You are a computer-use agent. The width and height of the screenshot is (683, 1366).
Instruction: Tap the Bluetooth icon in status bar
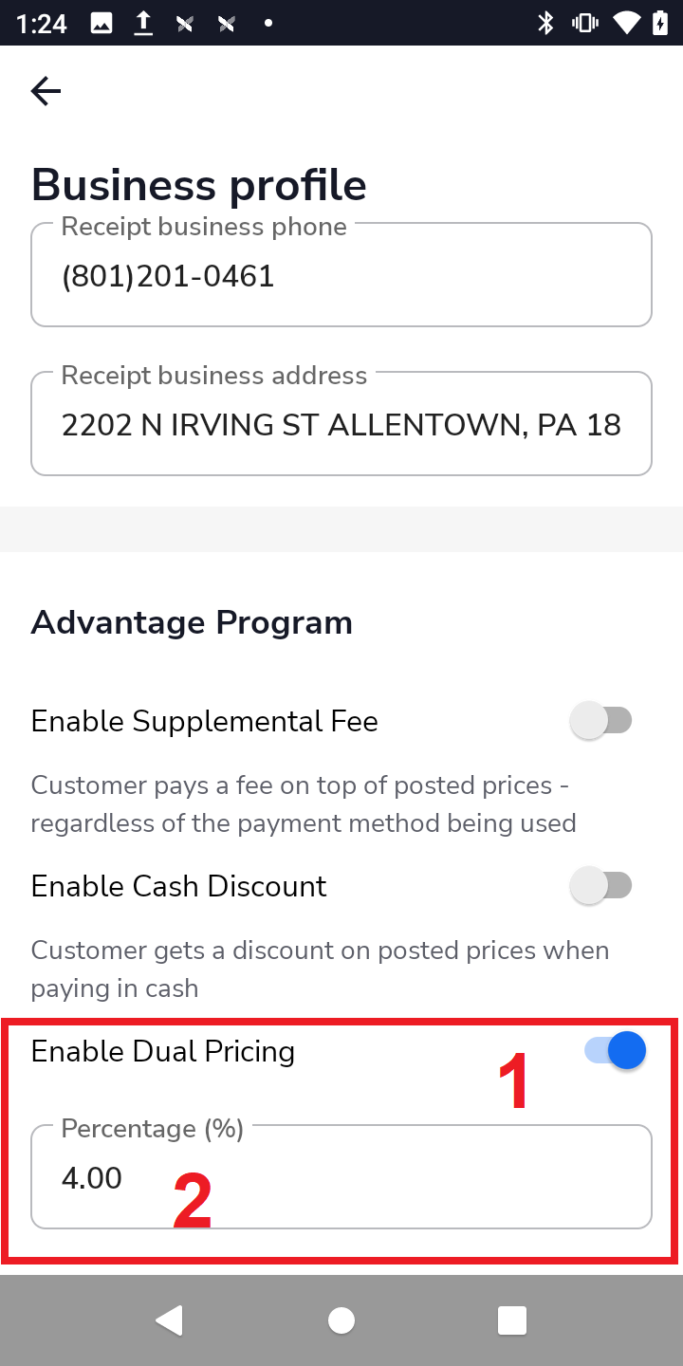545,23
